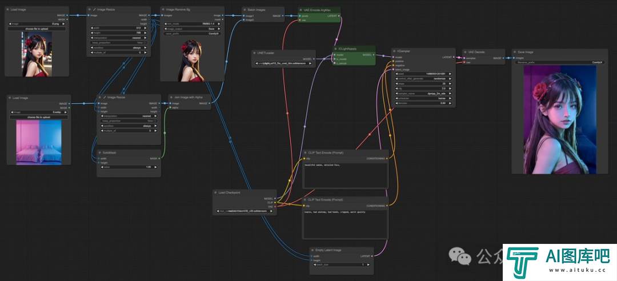Open interpolation selector in the top Image Resize node
This screenshot has width=617, height=281.
[x=118, y=38]
